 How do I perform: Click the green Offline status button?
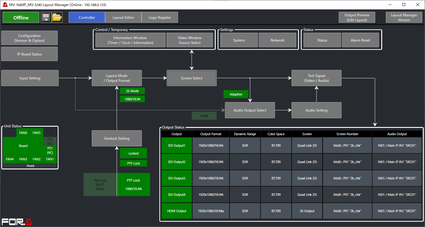(21, 18)
